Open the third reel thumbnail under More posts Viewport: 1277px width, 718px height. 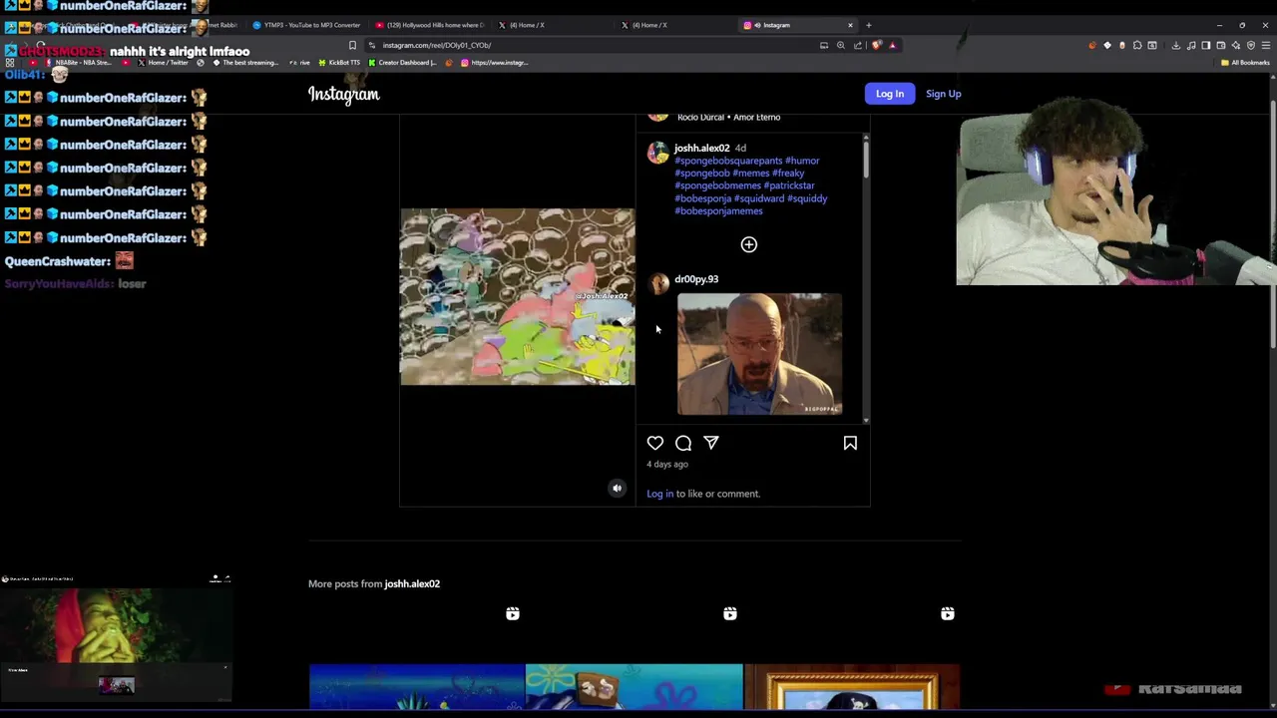[852, 687]
